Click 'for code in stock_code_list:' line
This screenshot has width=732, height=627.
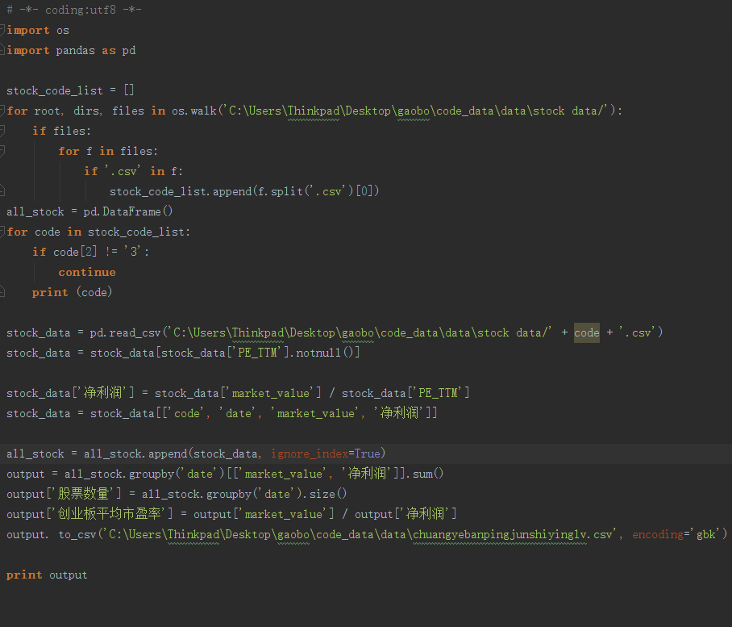pyautogui.click(x=98, y=232)
